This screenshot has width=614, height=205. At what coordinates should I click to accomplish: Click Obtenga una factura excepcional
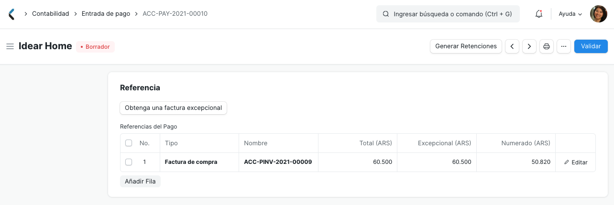[x=173, y=108]
